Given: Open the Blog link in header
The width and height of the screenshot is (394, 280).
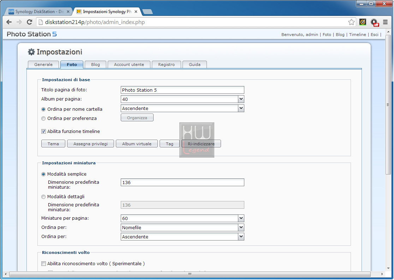Looking at the screenshot, I should coord(340,35).
